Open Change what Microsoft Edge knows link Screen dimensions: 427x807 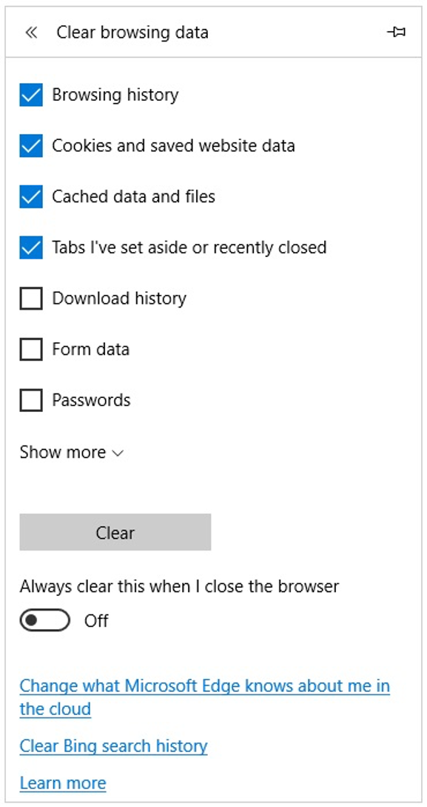[x=204, y=697]
